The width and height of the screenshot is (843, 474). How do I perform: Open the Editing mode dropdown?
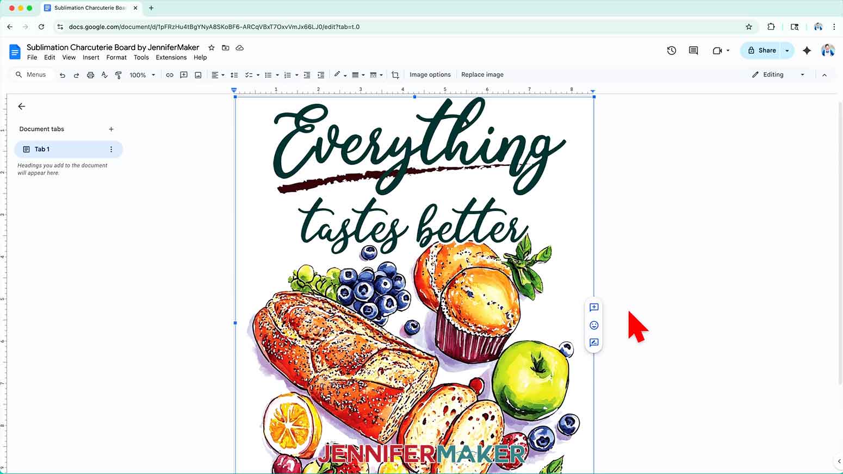(x=778, y=75)
